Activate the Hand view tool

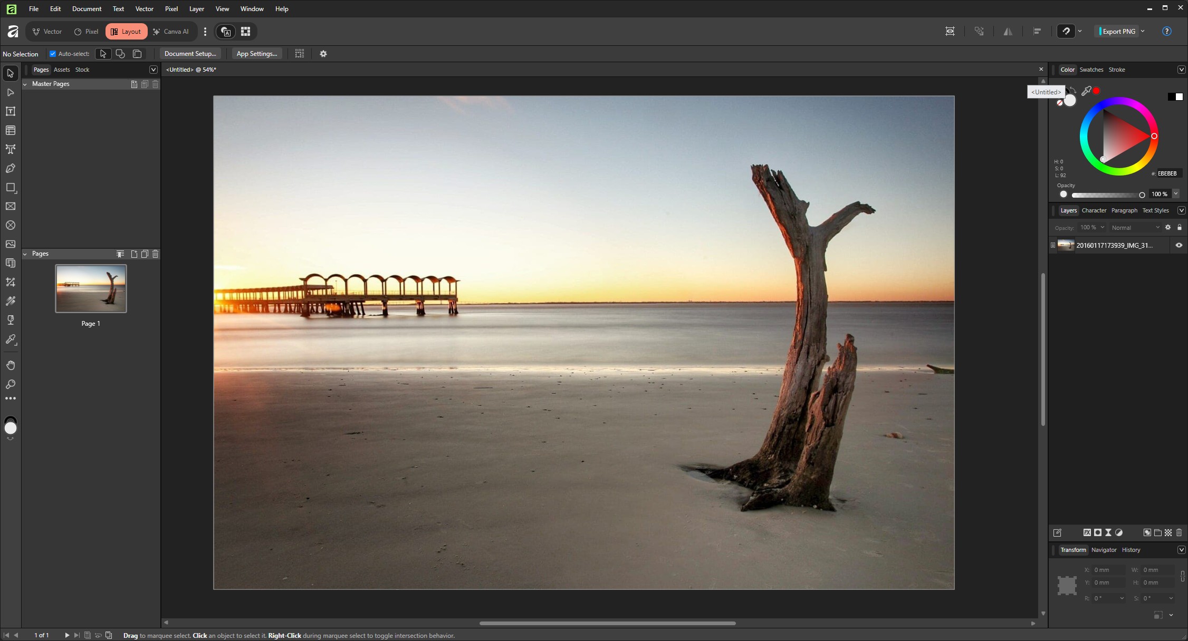[x=11, y=365]
